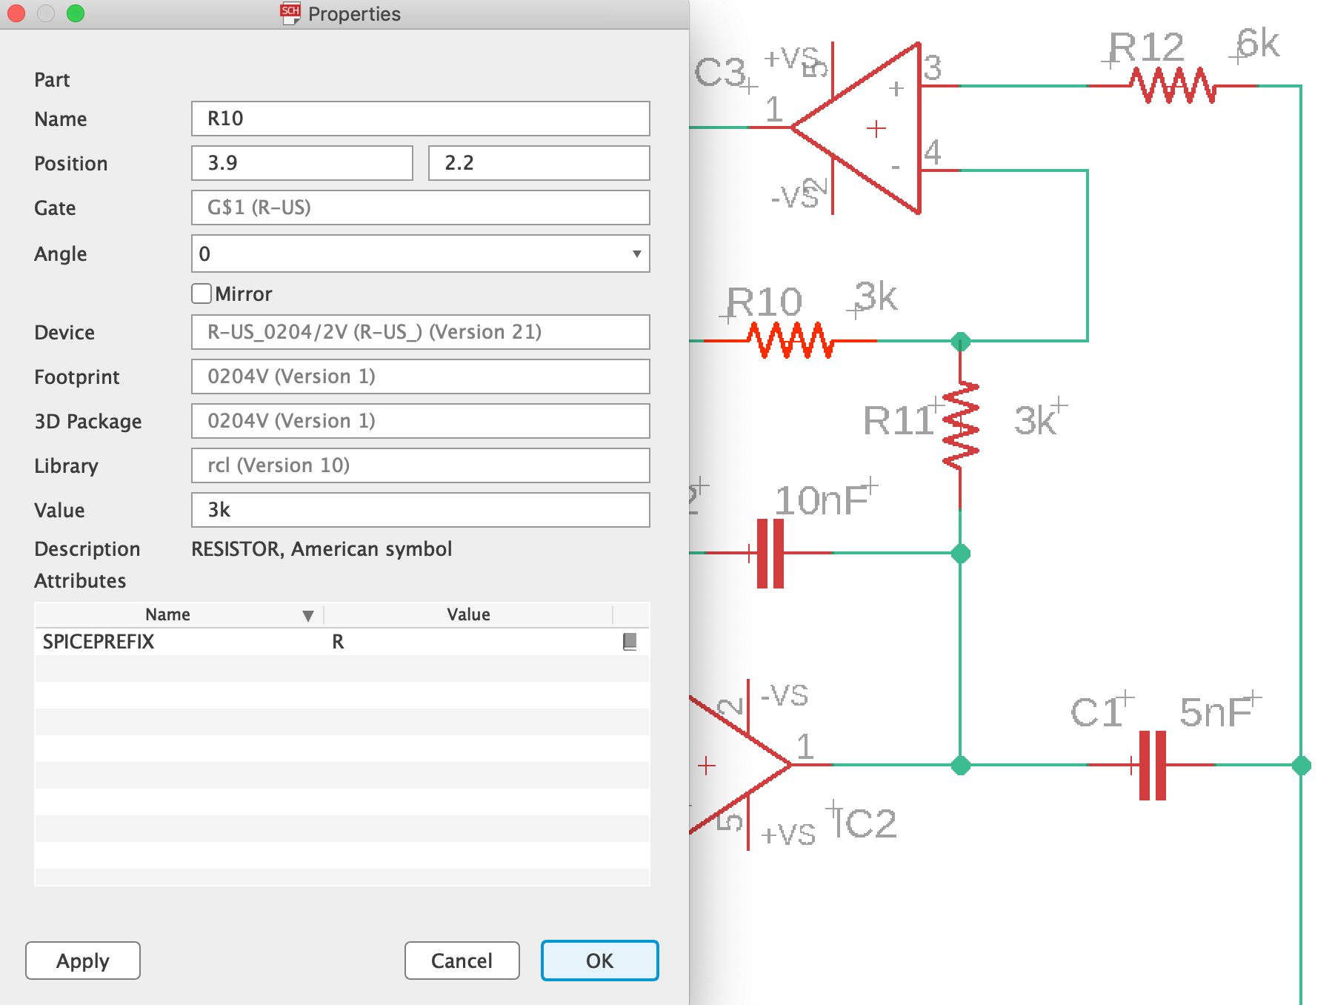The width and height of the screenshot is (1332, 1005).
Task: Dismiss the dialog with Cancel
Action: coord(461,961)
